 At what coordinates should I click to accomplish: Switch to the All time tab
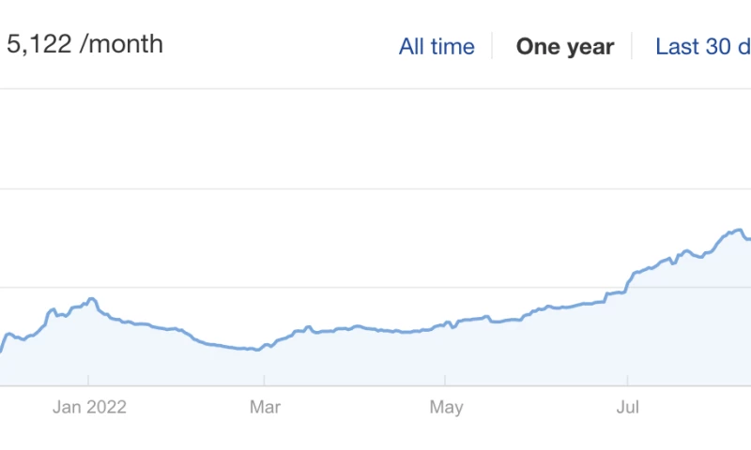coord(437,46)
